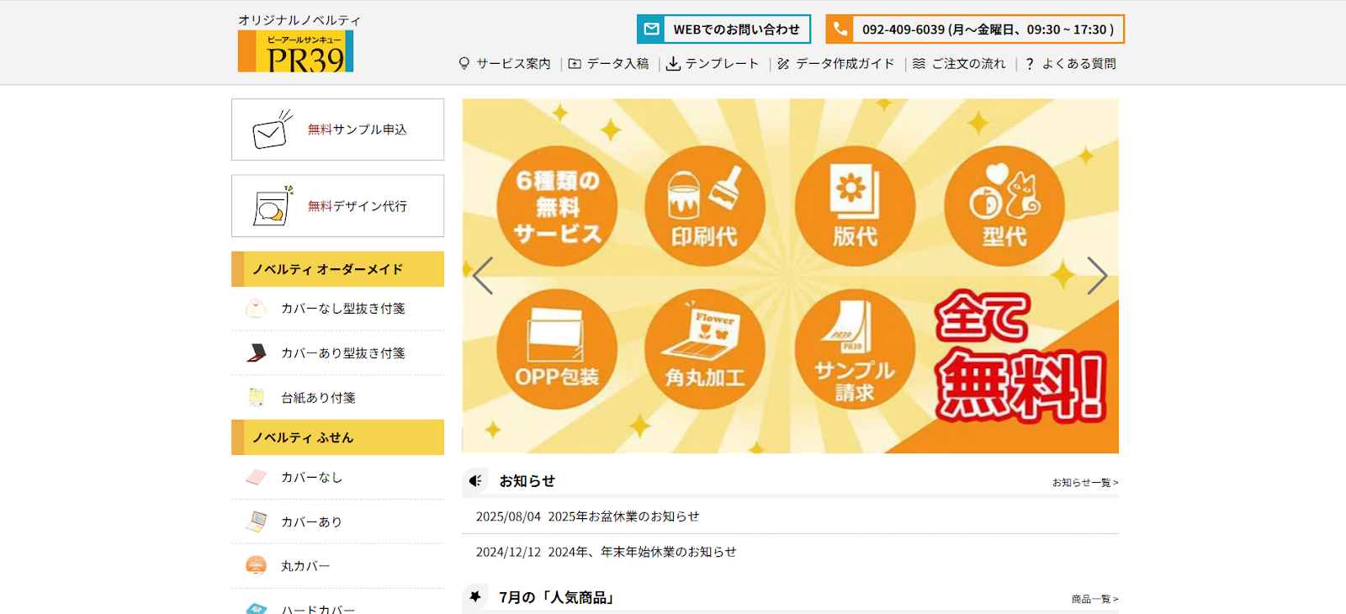Select データ作成ガイド in navigation
This screenshot has width=1346, height=614.
click(836, 64)
